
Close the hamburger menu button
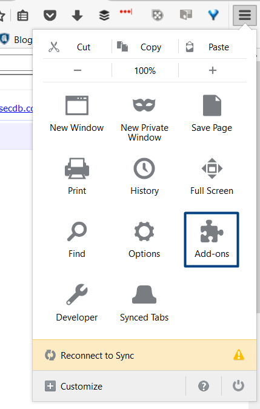[245, 15]
